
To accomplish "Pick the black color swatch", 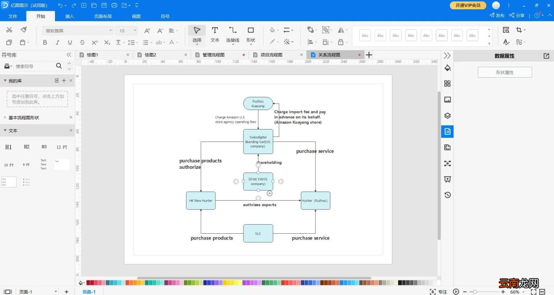I will coord(400,283).
